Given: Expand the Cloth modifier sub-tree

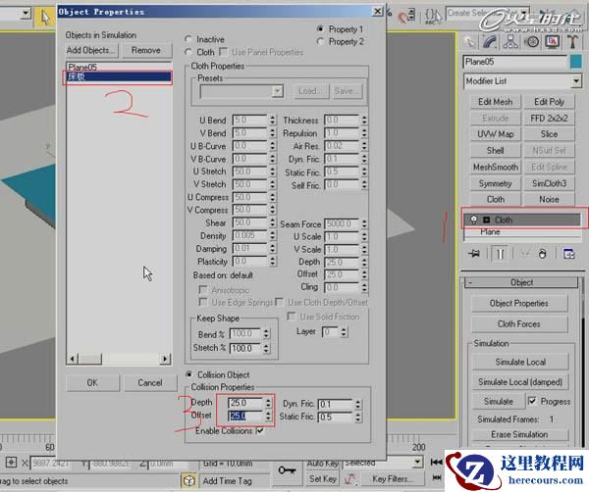Looking at the screenshot, I should click(x=485, y=220).
